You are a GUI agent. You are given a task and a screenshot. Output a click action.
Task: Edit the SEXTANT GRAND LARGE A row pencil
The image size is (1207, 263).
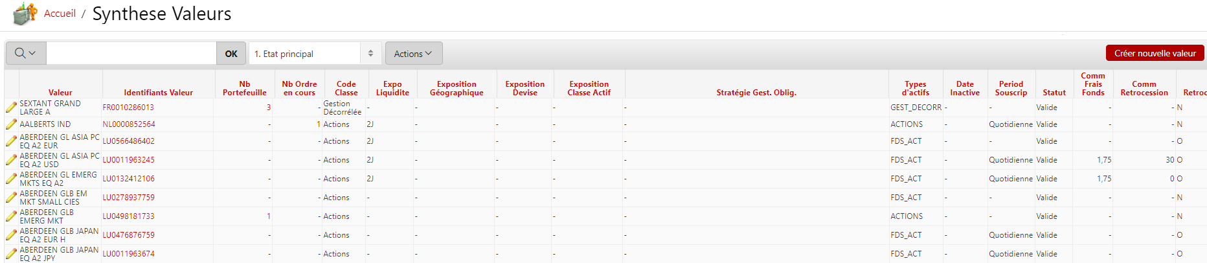11,108
